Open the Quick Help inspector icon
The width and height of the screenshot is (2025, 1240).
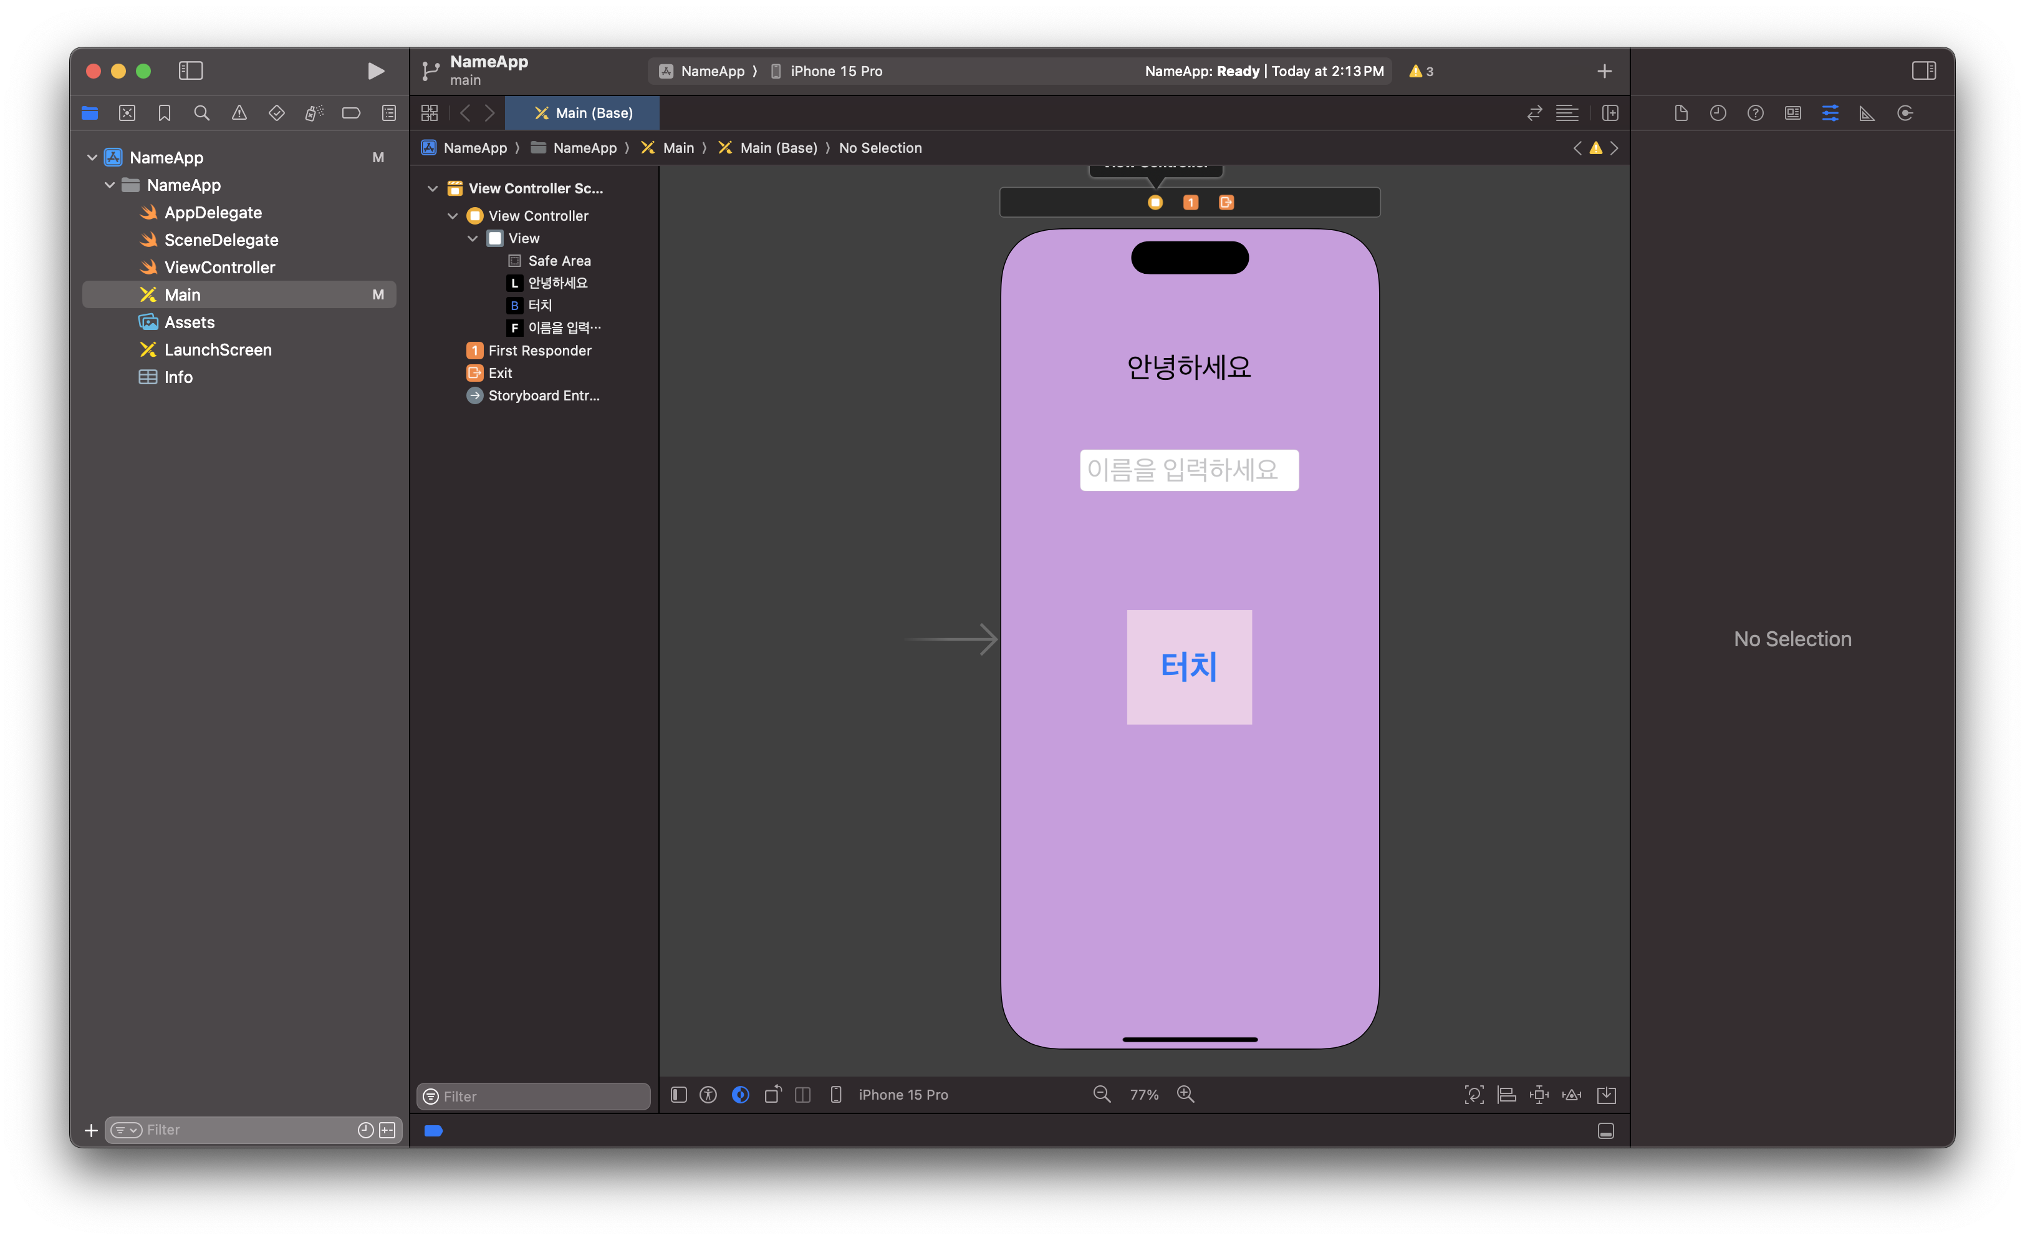coord(1754,113)
